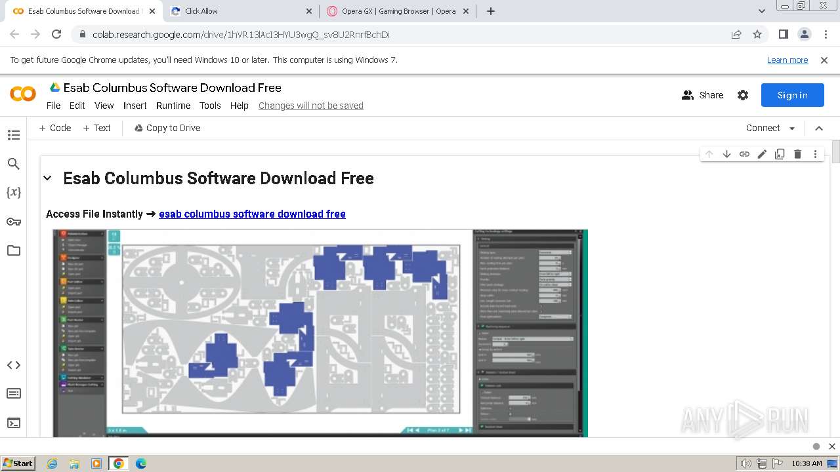The width and height of the screenshot is (840, 472).
Task: Mirror cell in tab icon
Action: tap(780, 154)
